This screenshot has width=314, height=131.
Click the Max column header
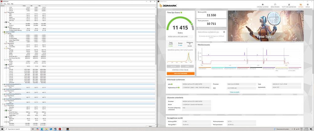point(41,6)
